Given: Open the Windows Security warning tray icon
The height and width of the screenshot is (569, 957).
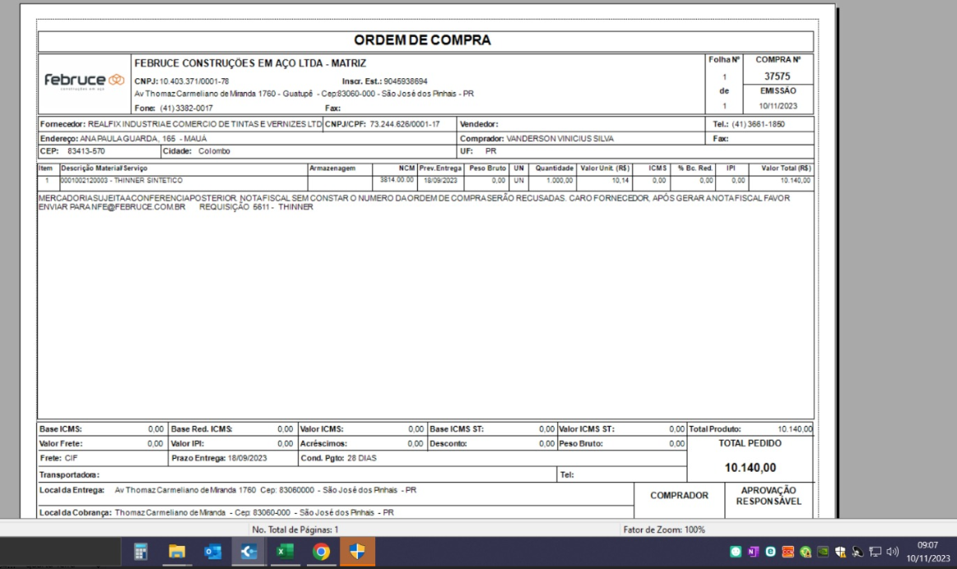Looking at the screenshot, I should (840, 553).
